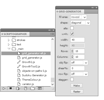
Task: Select objects-on-paths-3.js script
Action: point(34,71)
